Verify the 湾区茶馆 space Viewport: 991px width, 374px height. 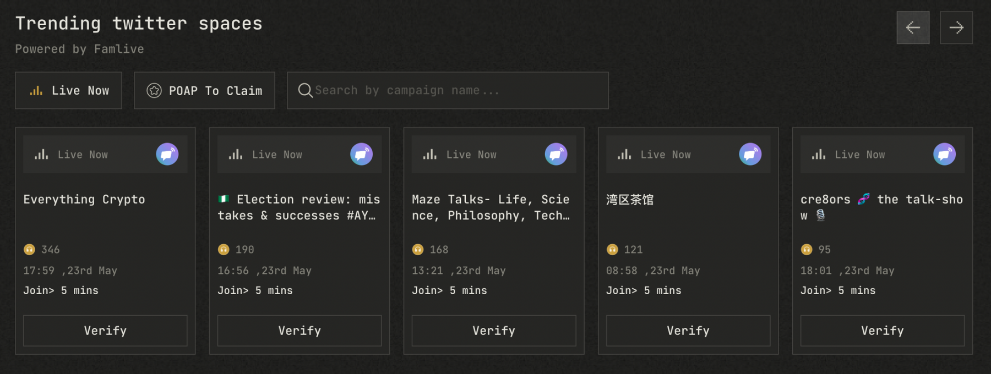pos(688,331)
